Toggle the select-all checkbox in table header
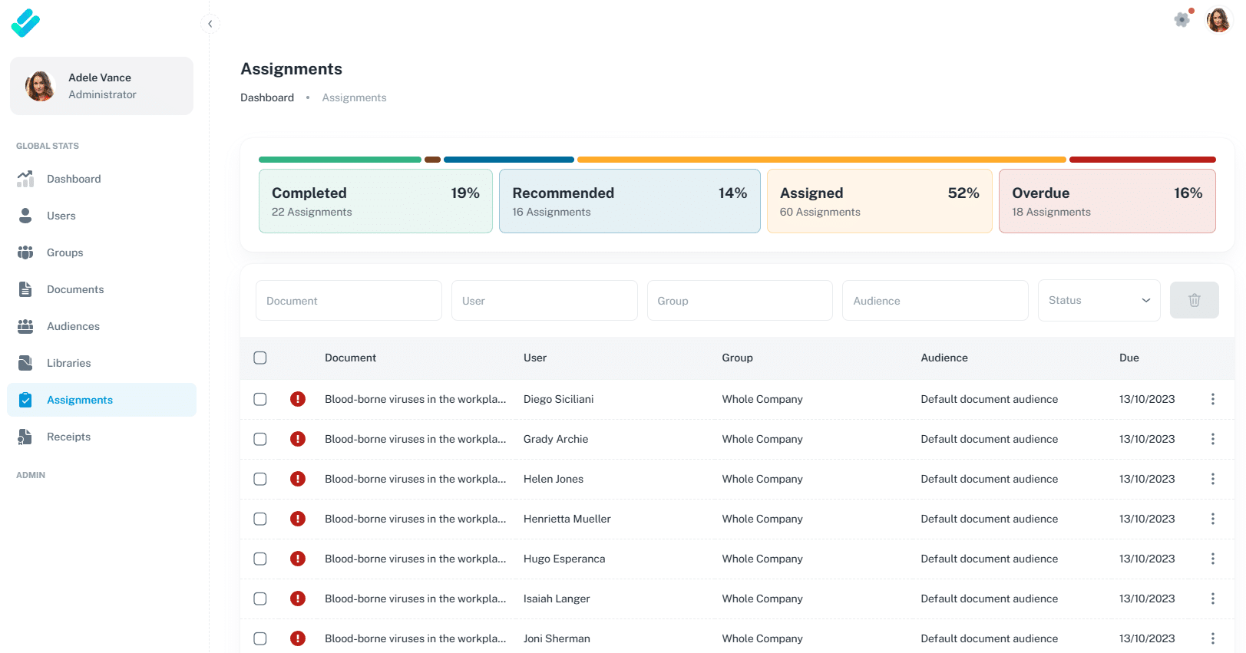1246x653 pixels. (260, 358)
